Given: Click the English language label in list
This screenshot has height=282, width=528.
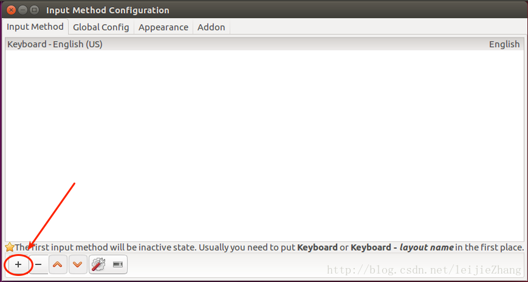Looking at the screenshot, I should 504,44.
